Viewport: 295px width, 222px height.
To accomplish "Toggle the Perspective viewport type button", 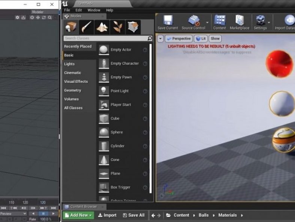I will pos(179,38).
